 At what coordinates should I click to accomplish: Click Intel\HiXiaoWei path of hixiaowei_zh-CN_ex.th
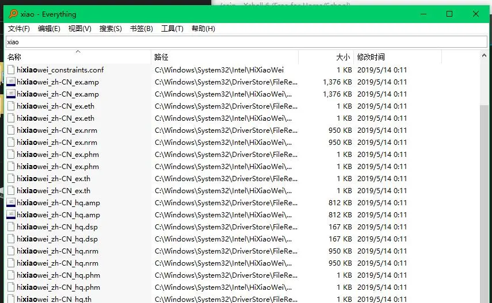(x=223, y=191)
